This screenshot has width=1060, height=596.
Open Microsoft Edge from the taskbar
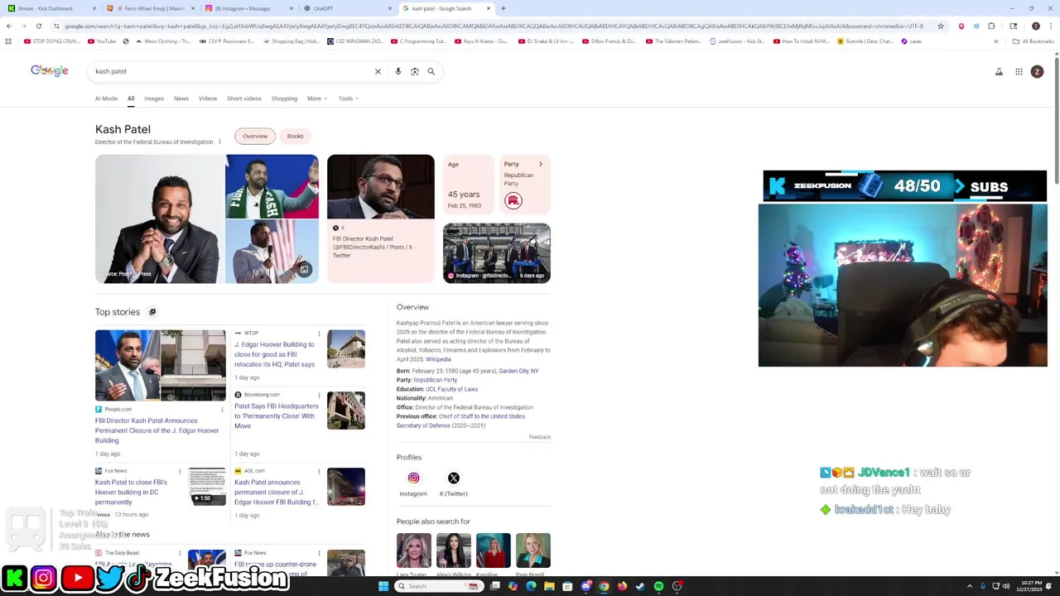531,586
